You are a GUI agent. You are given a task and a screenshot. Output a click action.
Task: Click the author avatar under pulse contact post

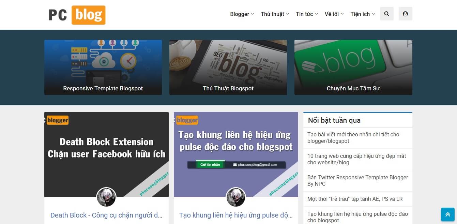pyautogui.click(x=236, y=197)
